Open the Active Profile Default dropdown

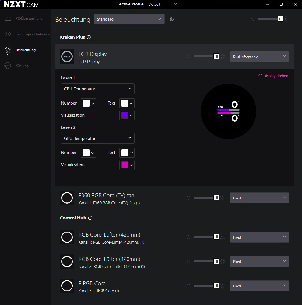tap(163, 4)
